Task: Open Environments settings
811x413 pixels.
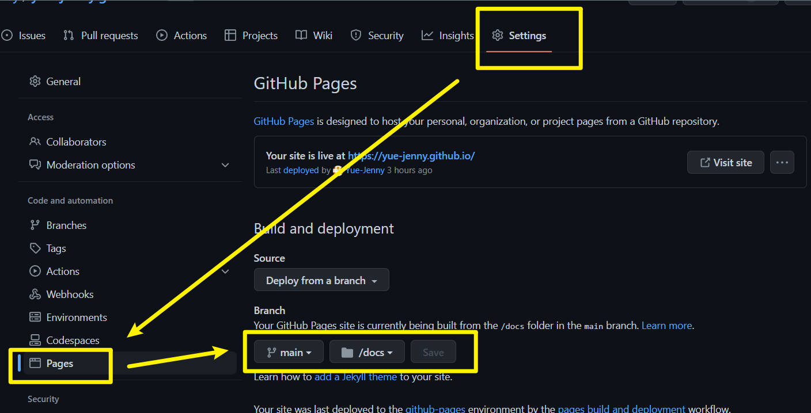Action: pyautogui.click(x=130, y=317)
